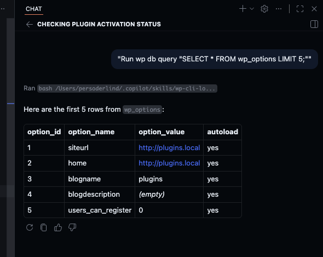This screenshot has height=257, width=323.
Task: Click the (empty) value cell
Action: [x=169, y=195]
